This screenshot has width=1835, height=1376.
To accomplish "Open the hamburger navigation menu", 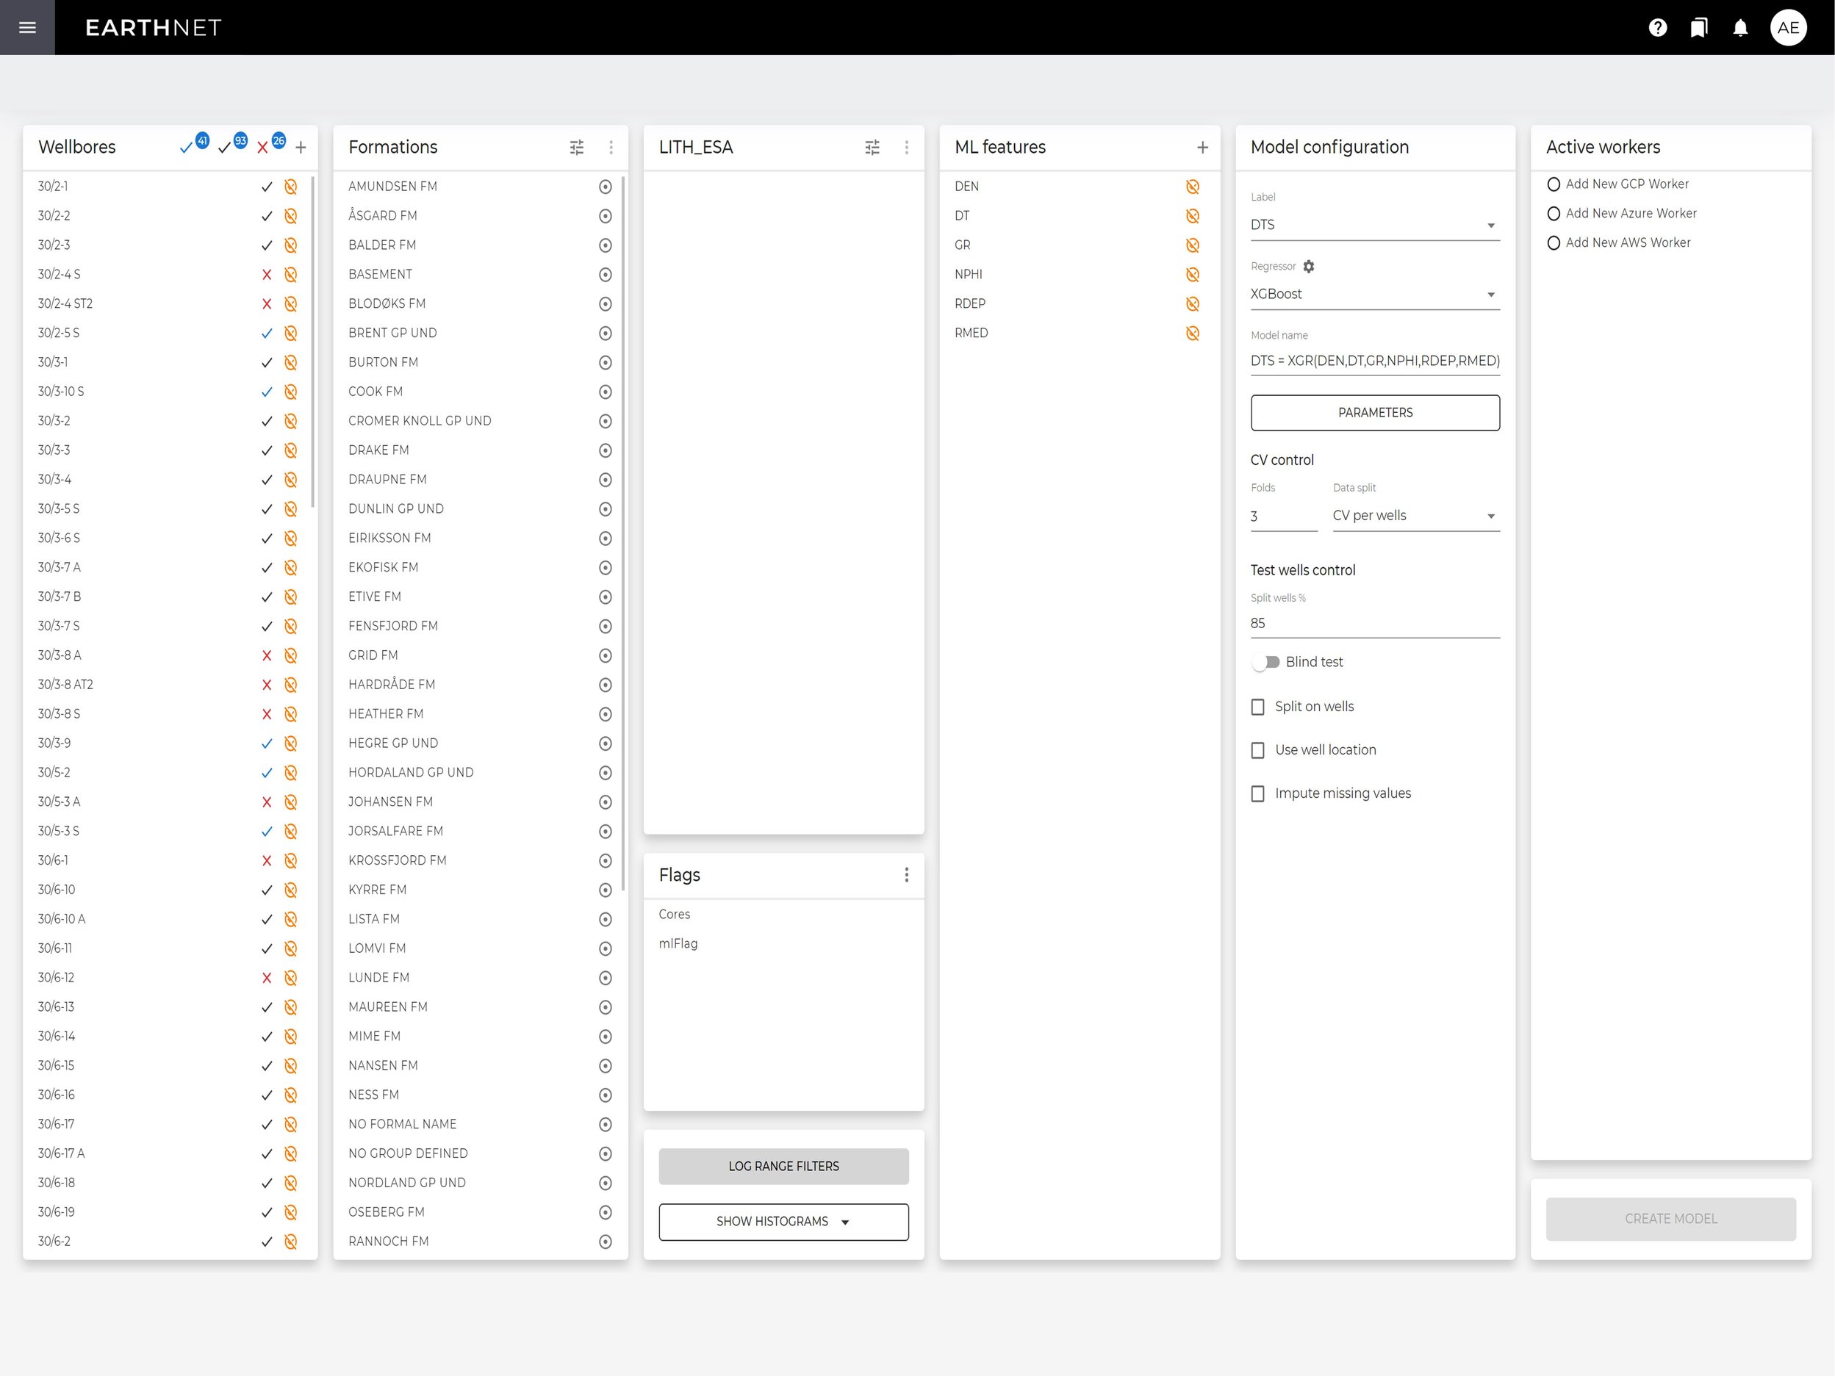I will click(x=27, y=27).
